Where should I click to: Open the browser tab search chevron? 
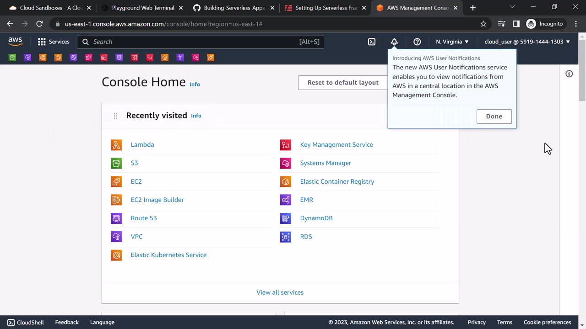pyautogui.click(x=512, y=7)
